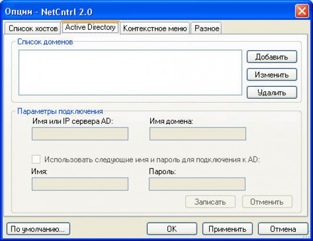Viewport: 313px width, 241px height.
Task: Click the Отменить button
Action: [x=267, y=202]
